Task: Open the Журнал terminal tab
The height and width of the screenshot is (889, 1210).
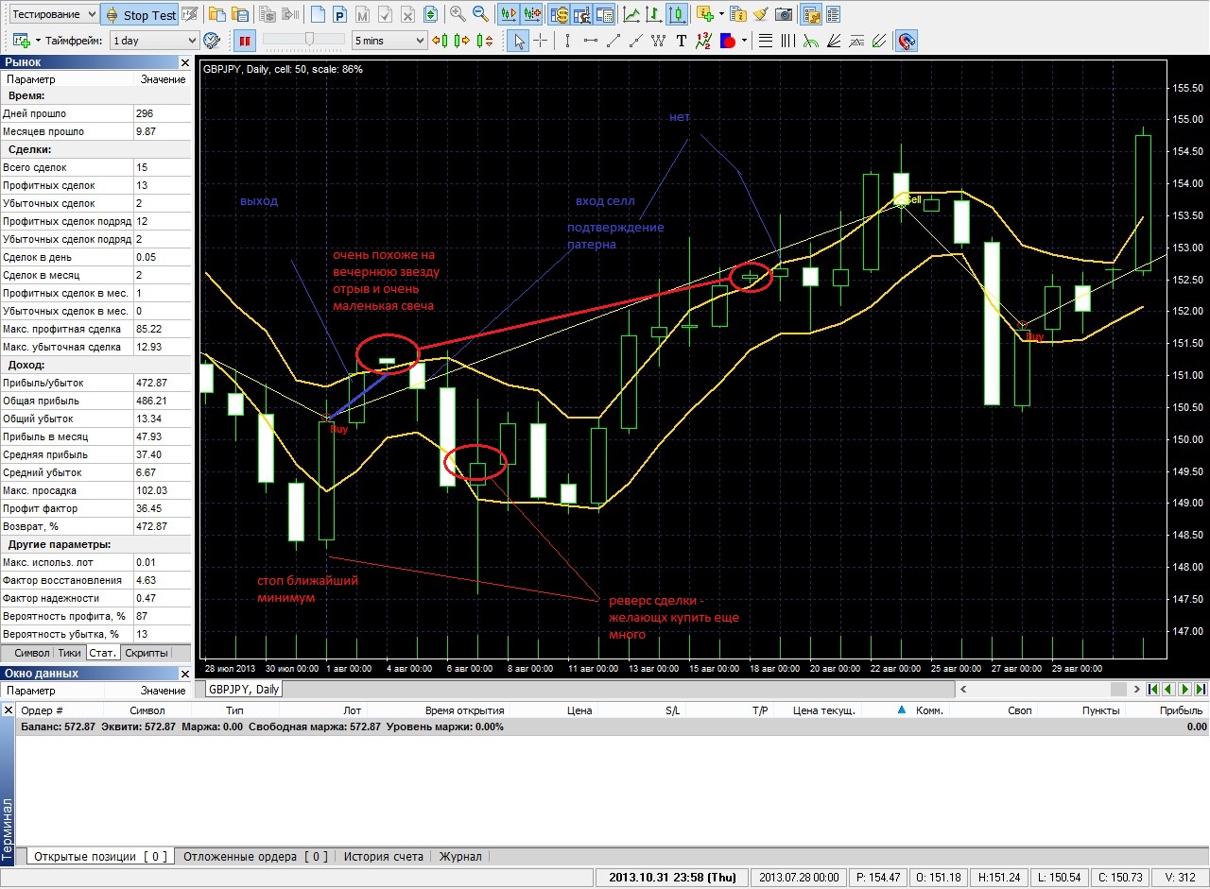Action: (x=460, y=856)
